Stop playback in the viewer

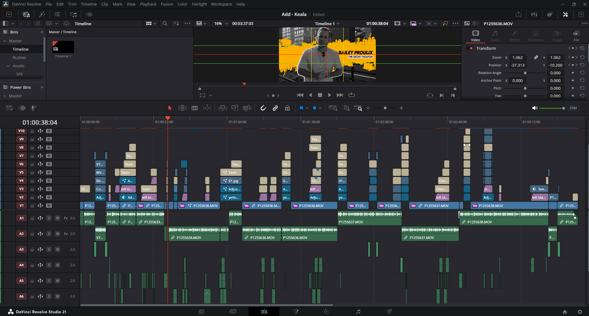pos(320,95)
